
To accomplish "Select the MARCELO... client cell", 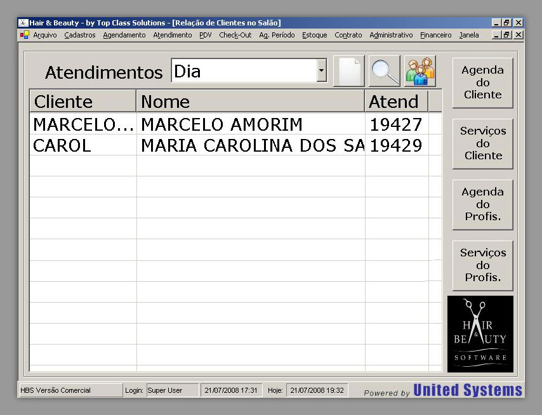I will pyautogui.click(x=83, y=124).
